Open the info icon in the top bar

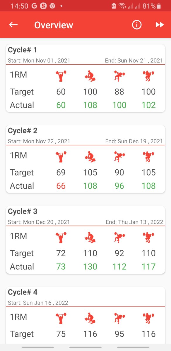(x=136, y=25)
